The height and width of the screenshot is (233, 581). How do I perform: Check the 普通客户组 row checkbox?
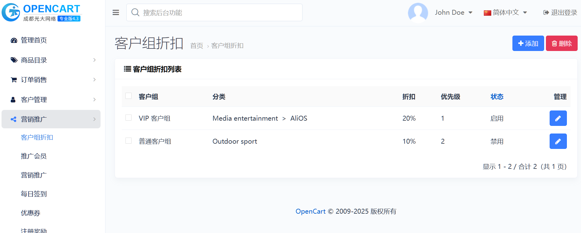point(128,141)
